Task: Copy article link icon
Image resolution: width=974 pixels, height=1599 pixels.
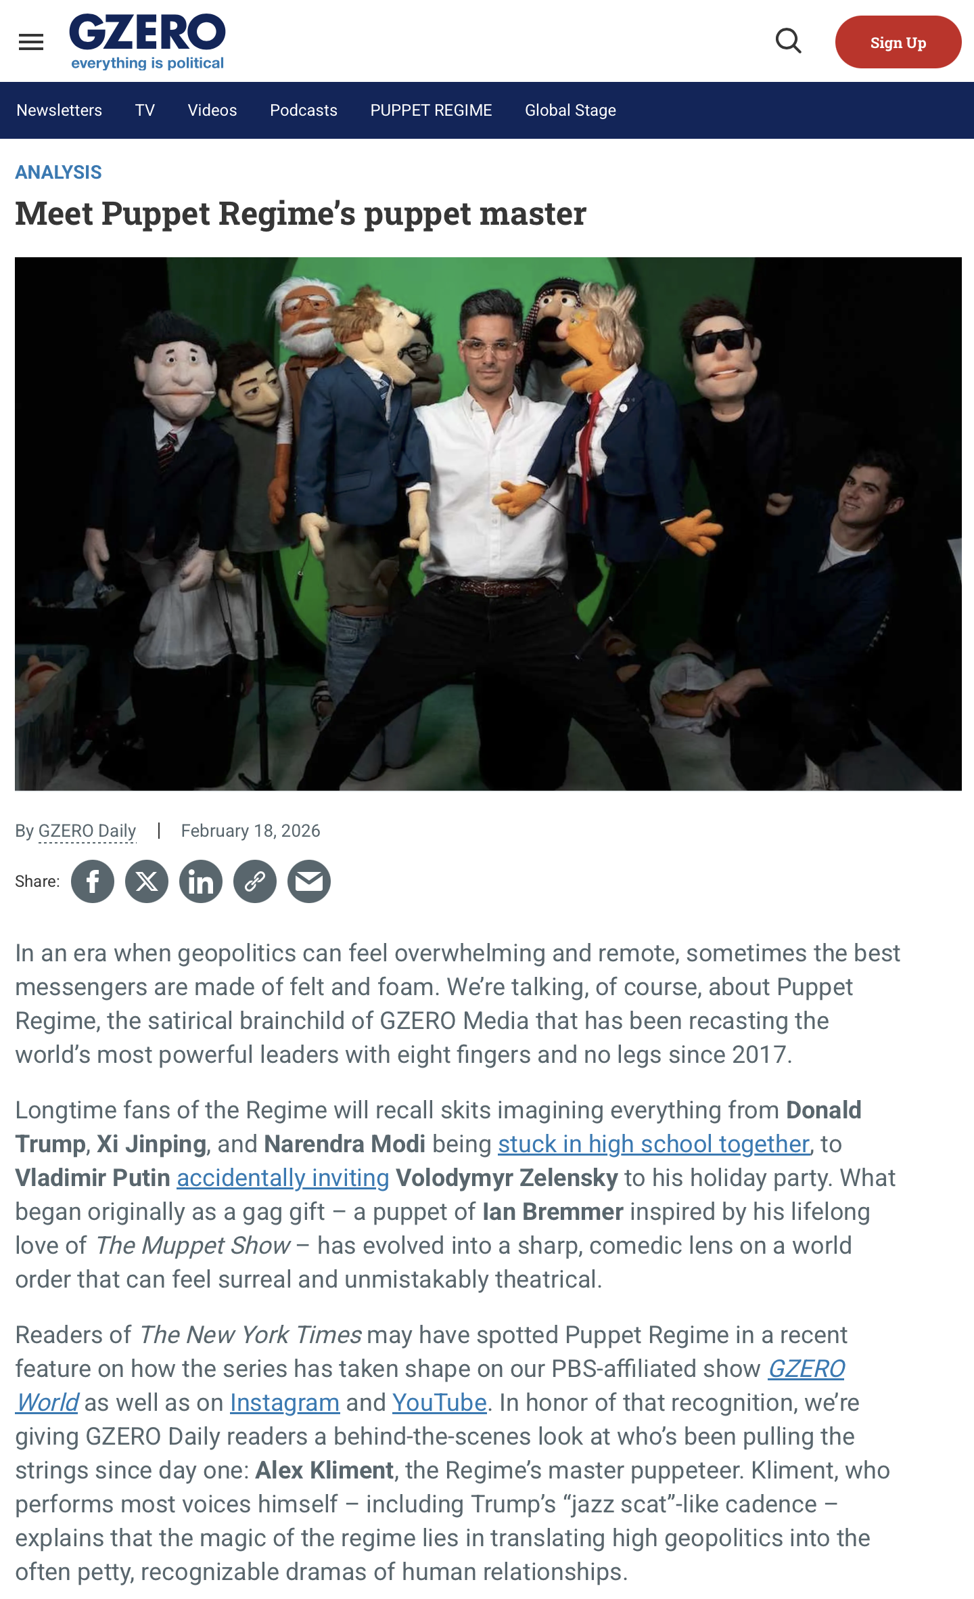Action: click(x=255, y=881)
